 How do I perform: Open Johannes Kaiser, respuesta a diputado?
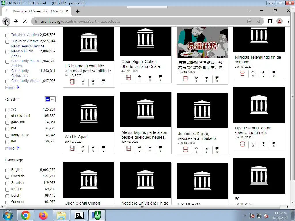[x=197, y=136]
